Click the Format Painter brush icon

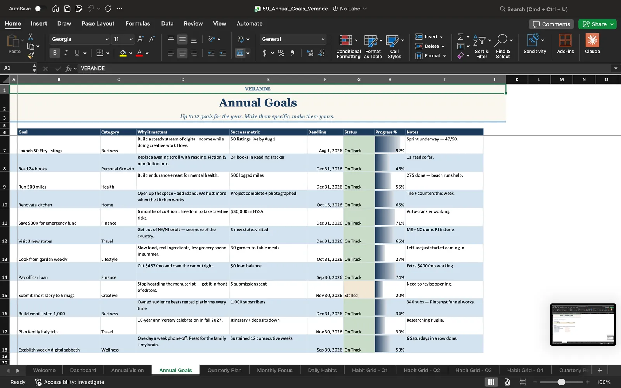[x=31, y=55]
